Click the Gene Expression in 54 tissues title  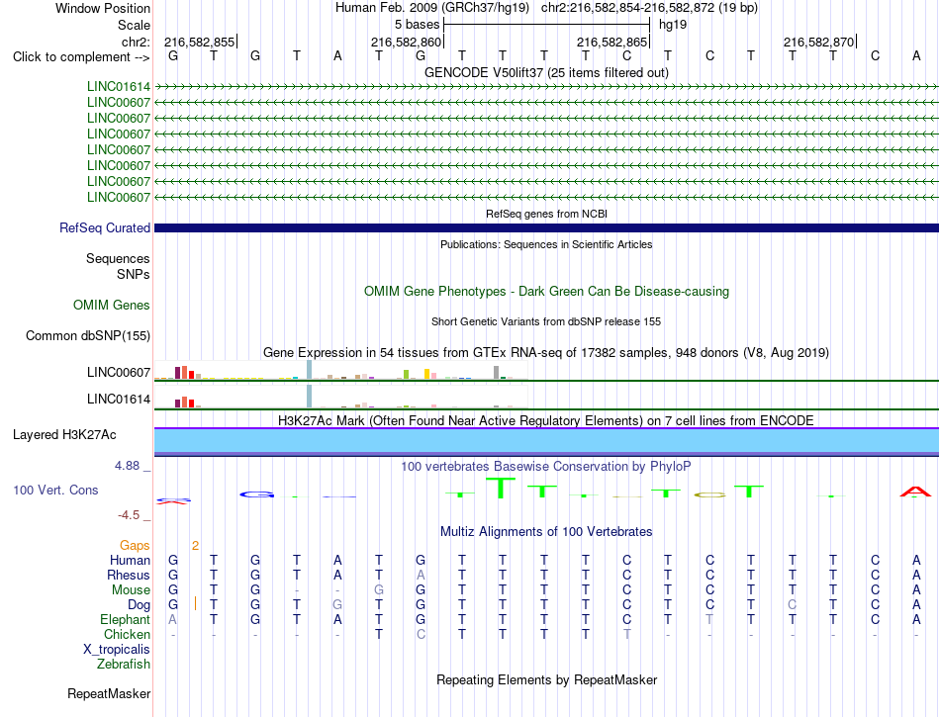[546, 353]
